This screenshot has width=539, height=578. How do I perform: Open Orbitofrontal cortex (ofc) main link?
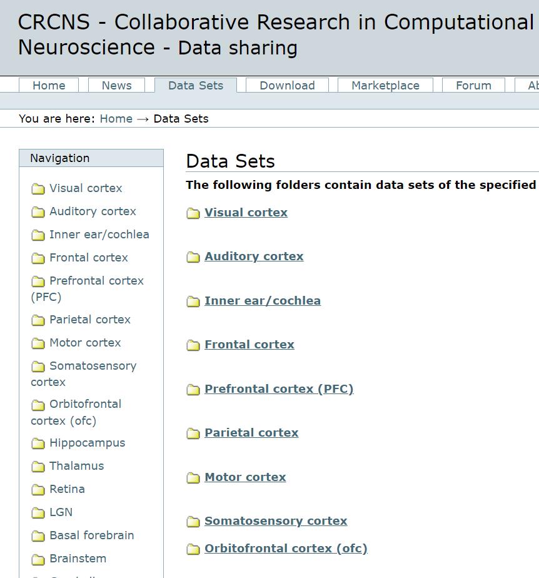pos(286,549)
